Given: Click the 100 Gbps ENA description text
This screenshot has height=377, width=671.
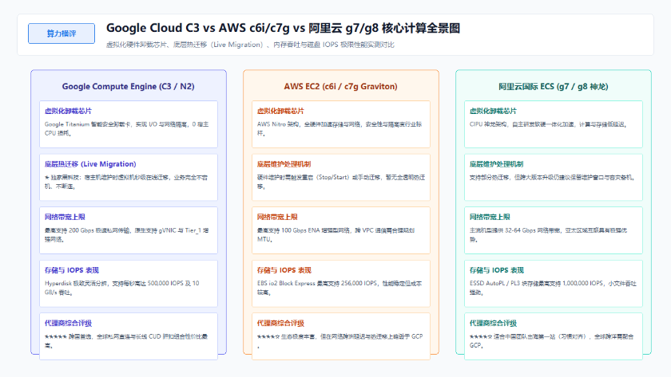Looking at the screenshot, I should pyautogui.click(x=336, y=235).
